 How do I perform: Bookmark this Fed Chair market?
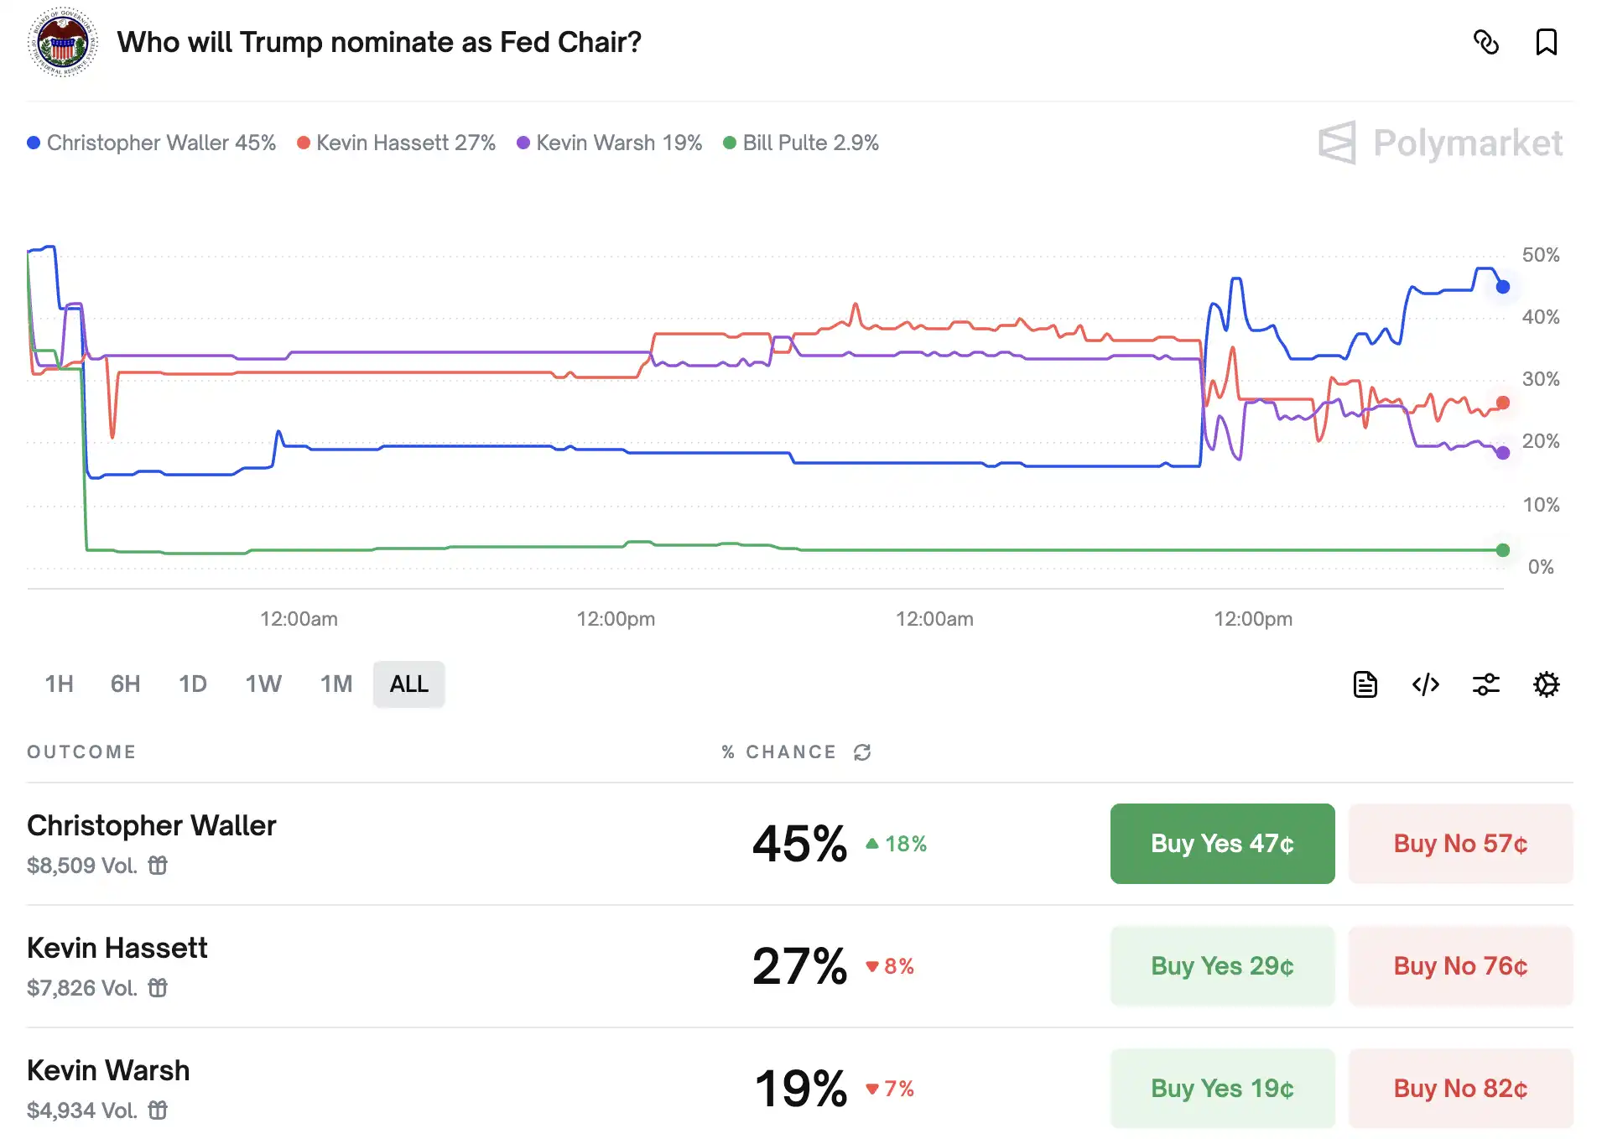[1546, 42]
